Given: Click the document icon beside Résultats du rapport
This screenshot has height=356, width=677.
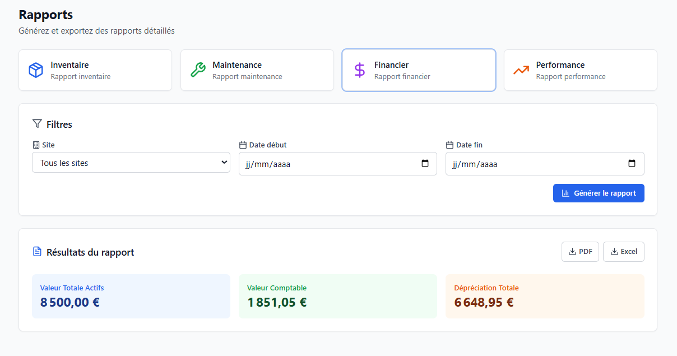Looking at the screenshot, I should 37,252.
